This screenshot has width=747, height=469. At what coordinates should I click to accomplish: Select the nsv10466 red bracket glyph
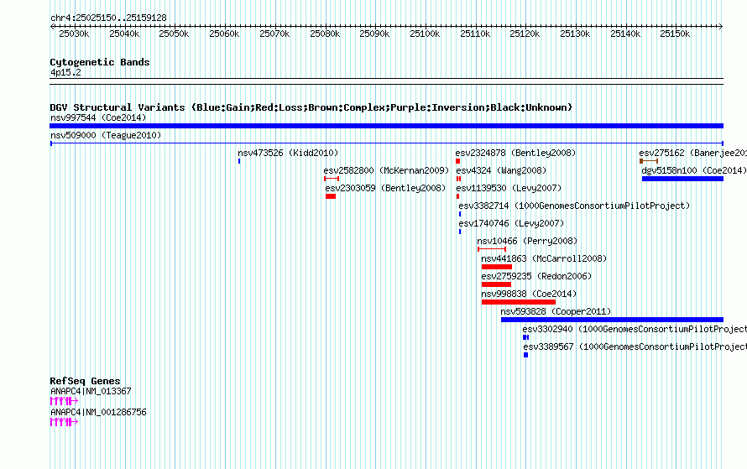pos(492,249)
